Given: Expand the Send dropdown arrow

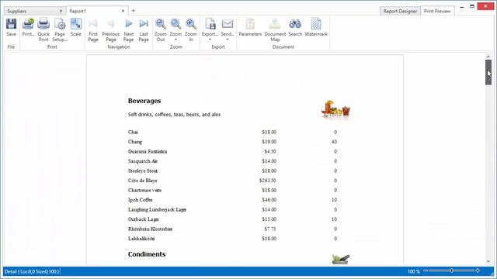Looking at the screenshot, I should (x=228, y=40).
